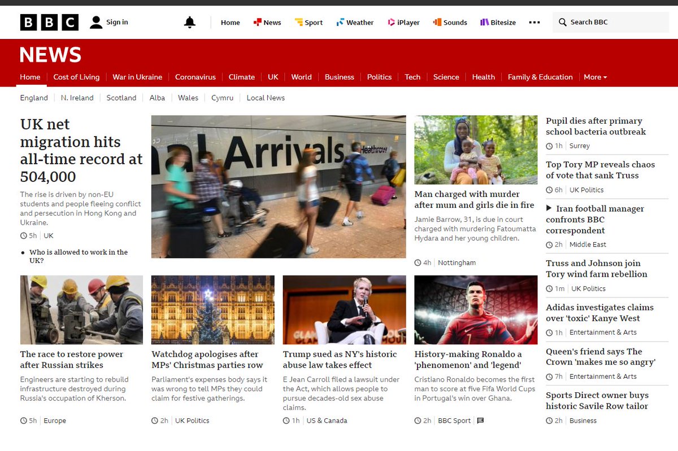Click the mum and girls photo
Image resolution: width=678 pixels, height=451 pixels.
476,150
